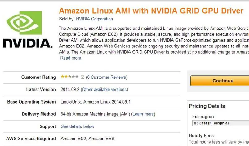Select the Latest Version row label
Viewport: 249px width, 146px height.
click(x=41, y=89)
